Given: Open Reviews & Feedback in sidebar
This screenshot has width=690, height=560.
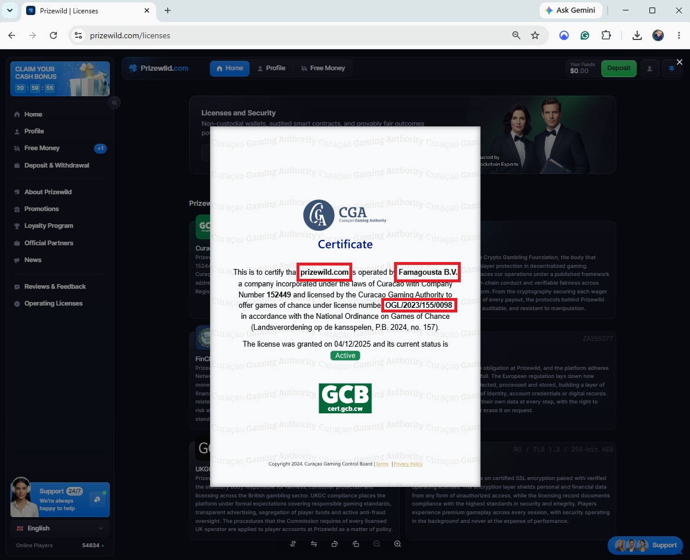Looking at the screenshot, I should click(55, 286).
